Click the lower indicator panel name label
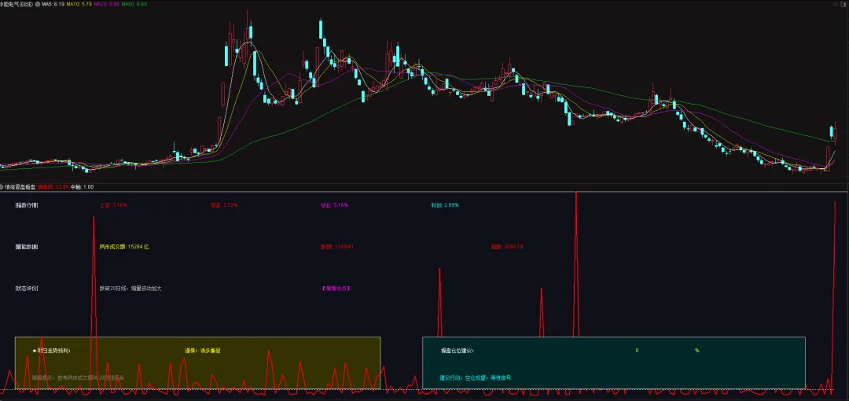Viewport: 849px width, 401px height. 20,186
